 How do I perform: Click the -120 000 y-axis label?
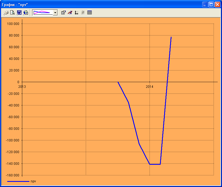(12, 152)
